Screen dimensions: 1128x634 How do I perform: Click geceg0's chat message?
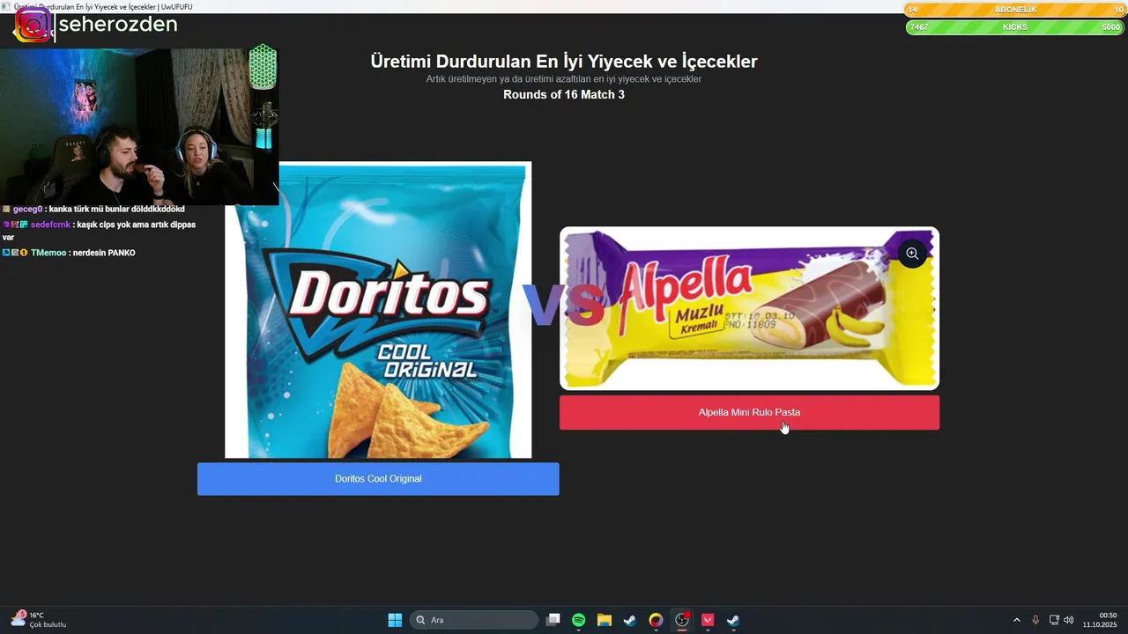coord(93,210)
